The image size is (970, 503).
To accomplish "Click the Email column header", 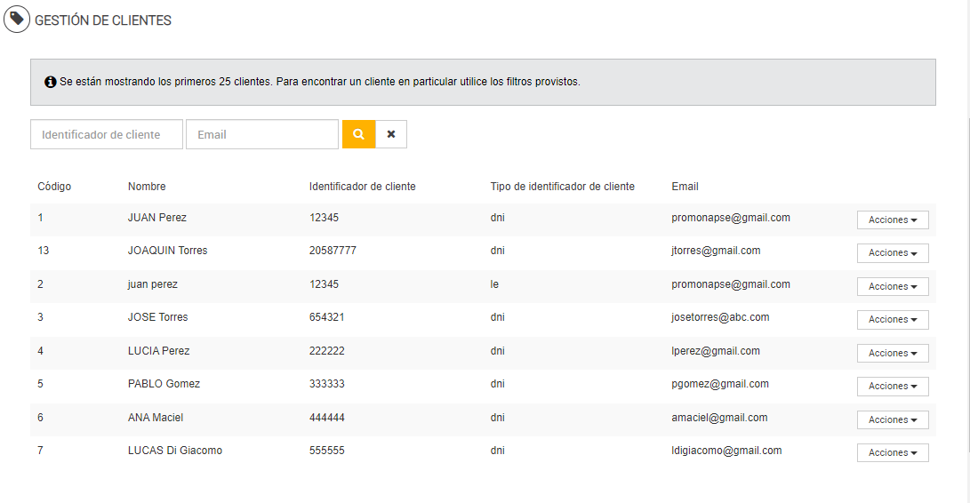I will 685,187.
